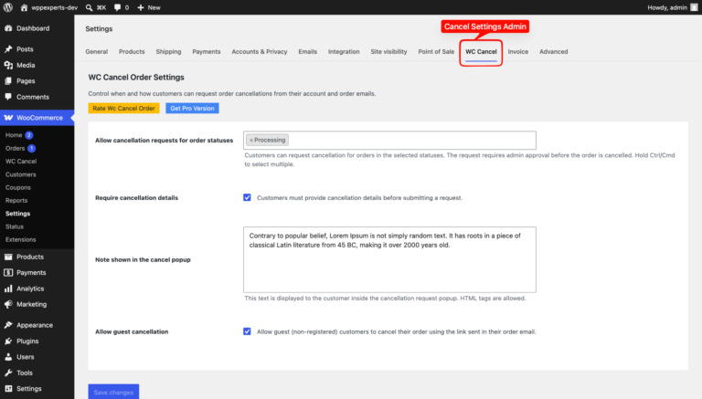The width and height of the screenshot is (702, 399).
Task: Open the wppexperts-dev site home icon
Action: click(24, 7)
